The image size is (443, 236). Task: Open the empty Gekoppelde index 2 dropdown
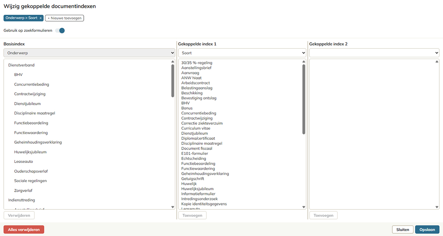coord(374,53)
